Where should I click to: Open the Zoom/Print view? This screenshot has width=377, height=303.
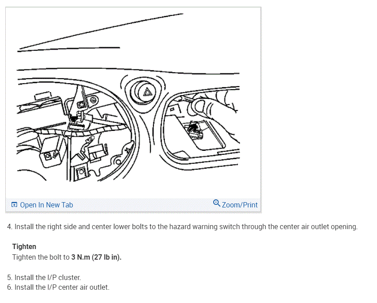[x=235, y=204]
